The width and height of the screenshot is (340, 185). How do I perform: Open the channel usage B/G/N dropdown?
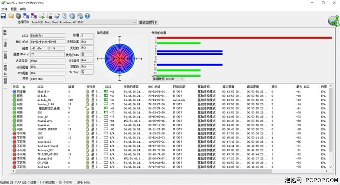pos(168,79)
